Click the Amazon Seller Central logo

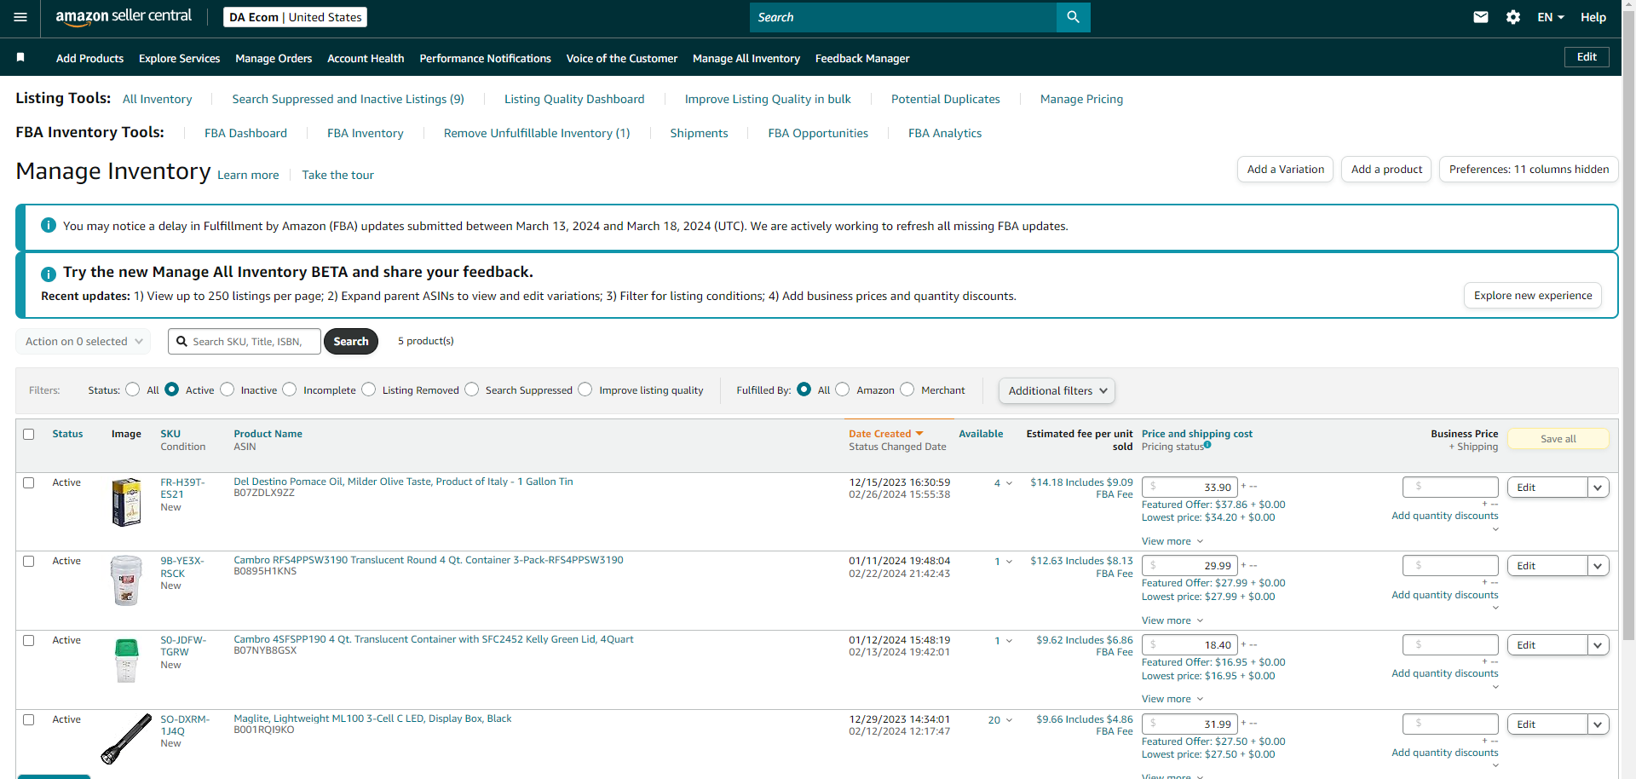(x=124, y=17)
